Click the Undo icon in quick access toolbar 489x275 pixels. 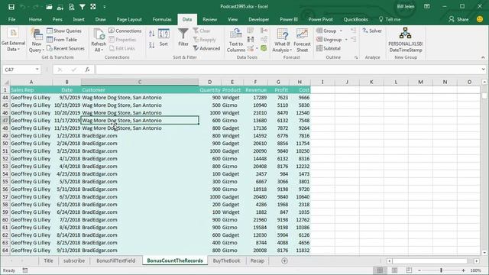22,7
